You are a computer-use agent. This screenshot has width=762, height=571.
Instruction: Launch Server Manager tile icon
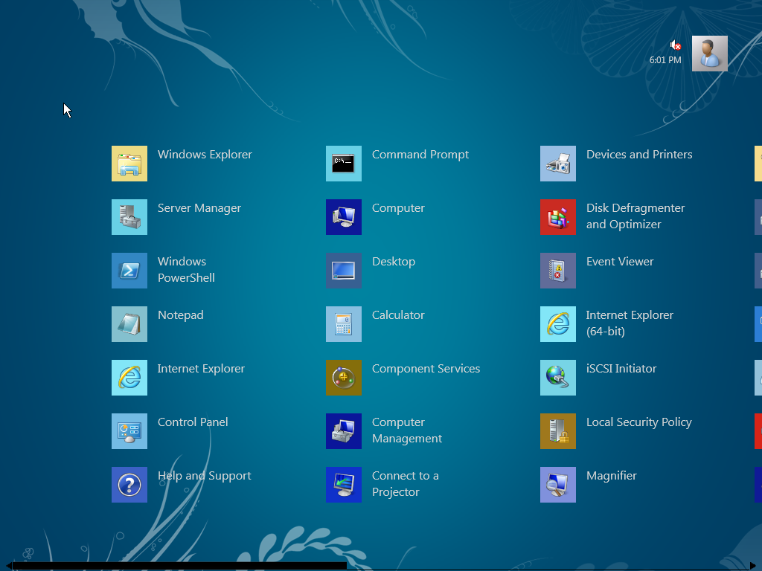129,217
